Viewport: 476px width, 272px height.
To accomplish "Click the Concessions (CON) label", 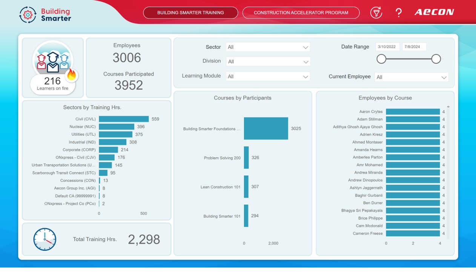I will coord(78,181).
